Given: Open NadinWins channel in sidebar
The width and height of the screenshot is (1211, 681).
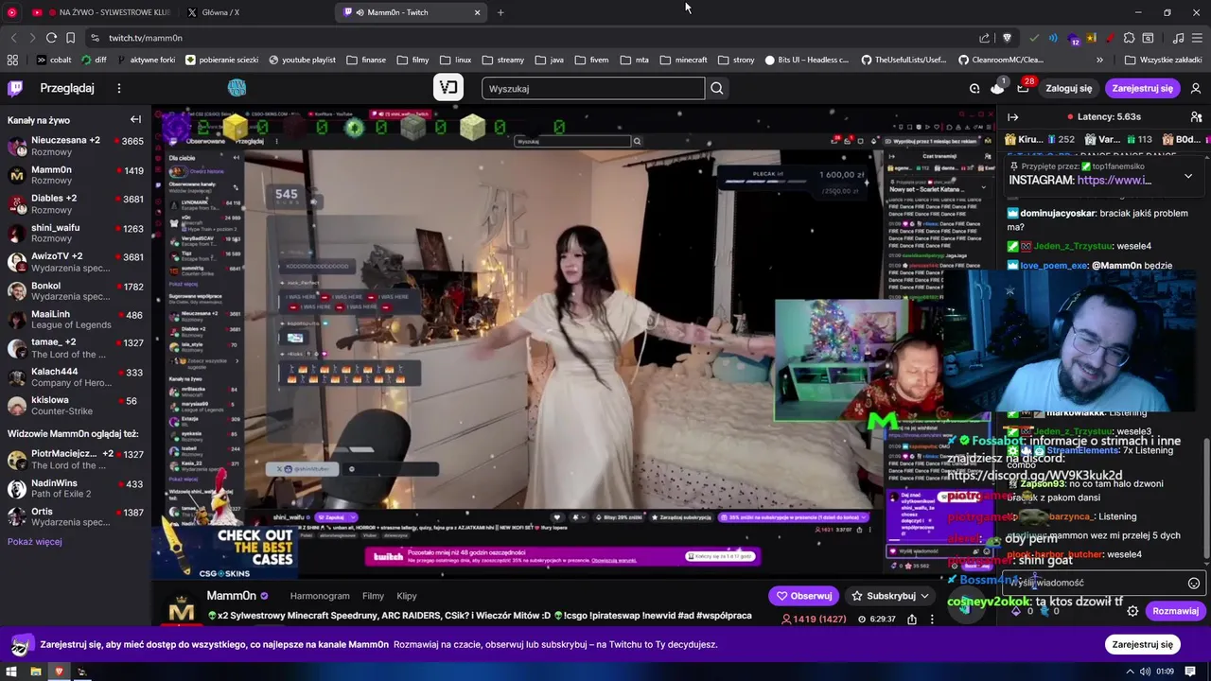Looking at the screenshot, I should click(76, 488).
